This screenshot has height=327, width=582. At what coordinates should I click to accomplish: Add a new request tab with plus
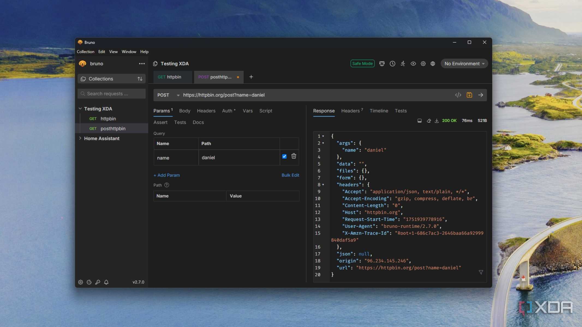251,77
